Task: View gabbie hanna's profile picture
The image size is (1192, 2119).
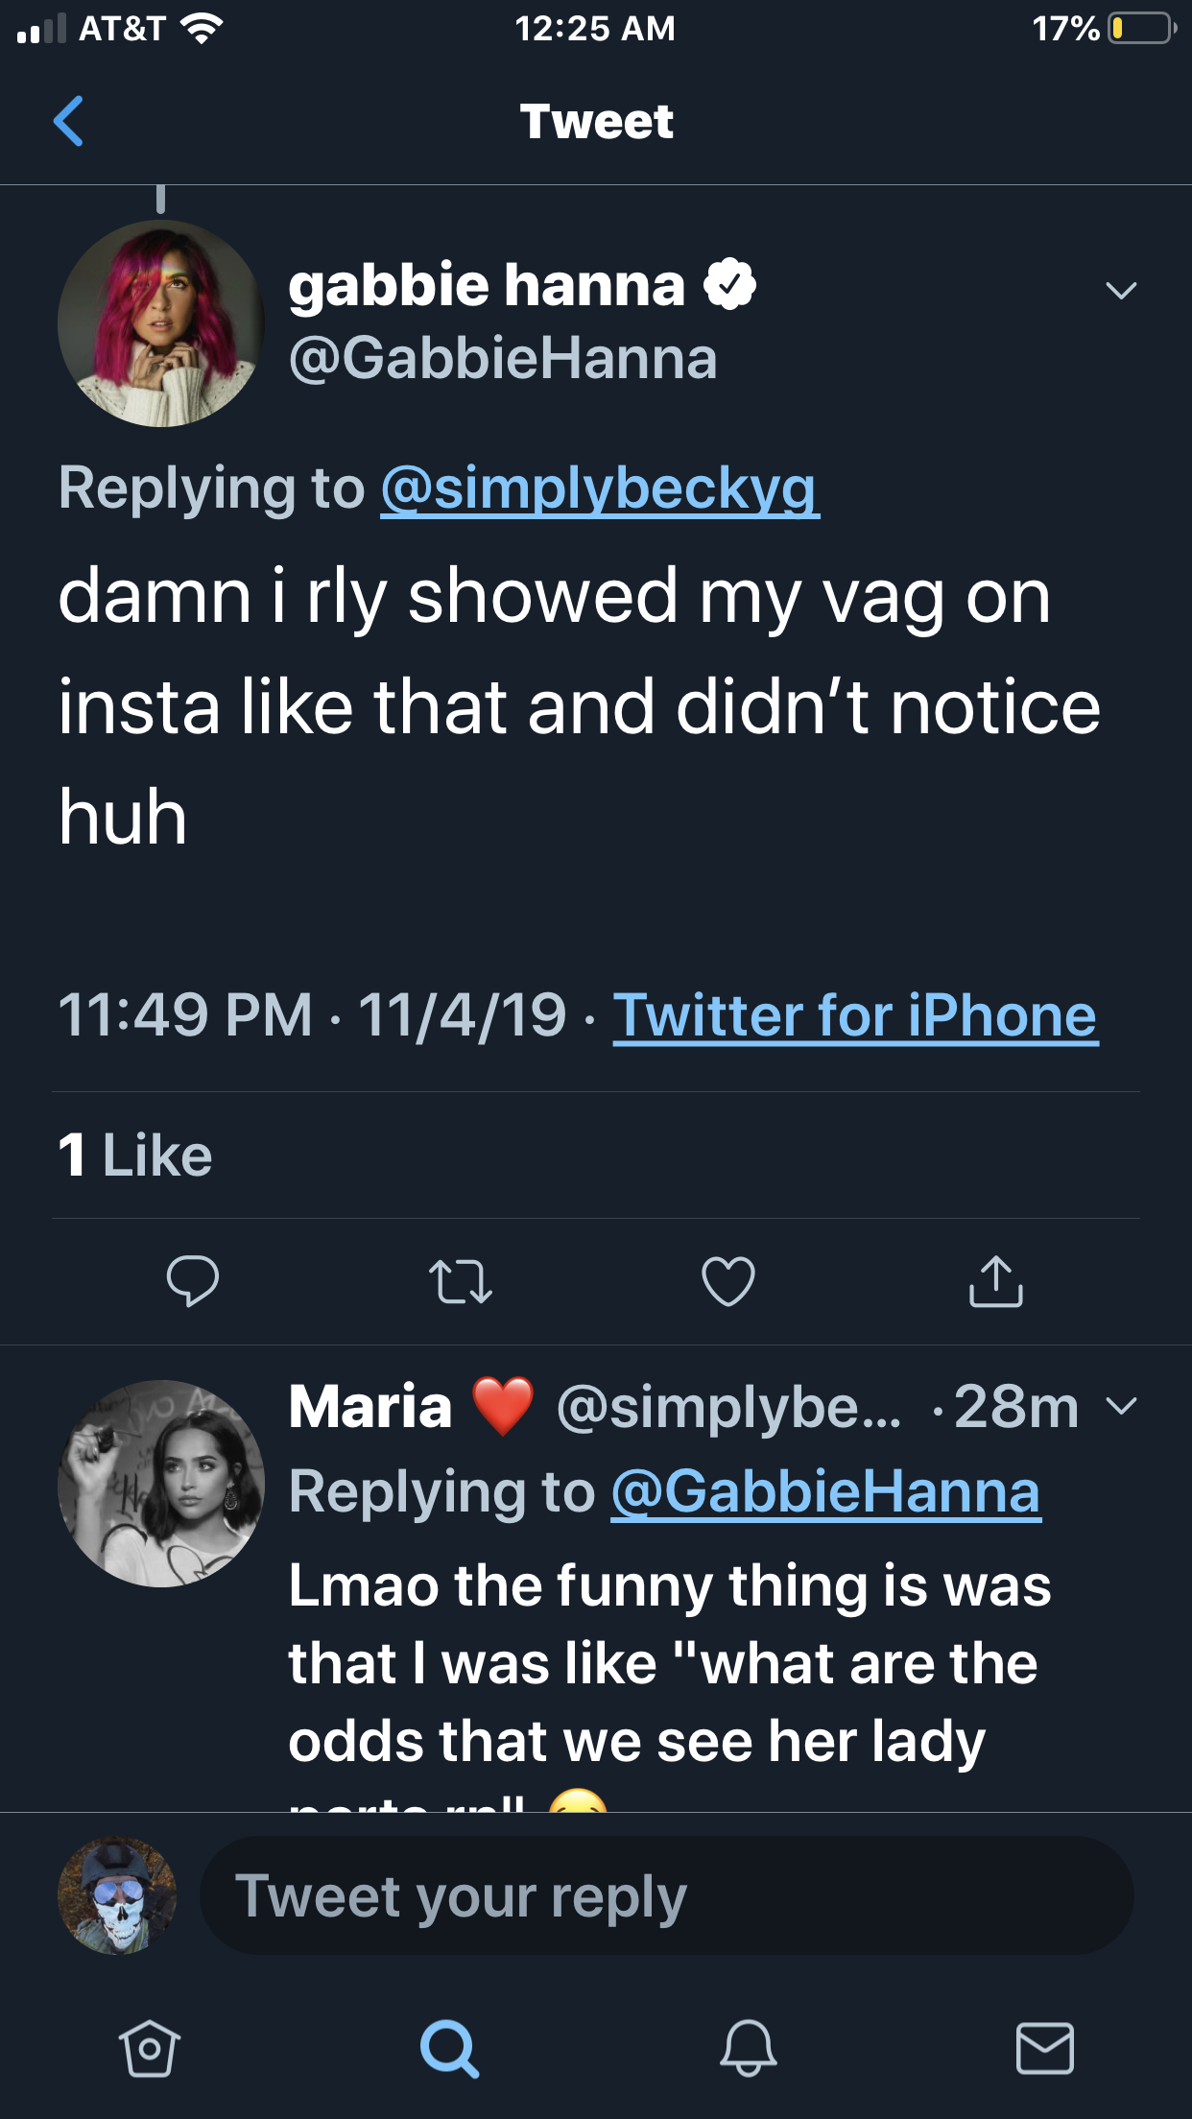Action: pos(161,323)
